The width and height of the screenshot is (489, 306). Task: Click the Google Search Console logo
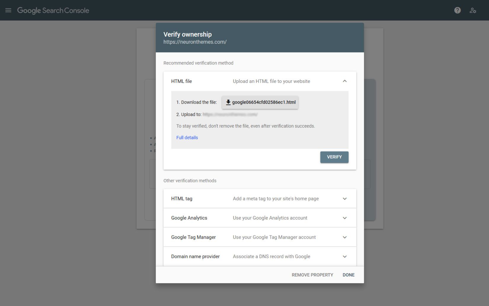(x=53, y=10)
